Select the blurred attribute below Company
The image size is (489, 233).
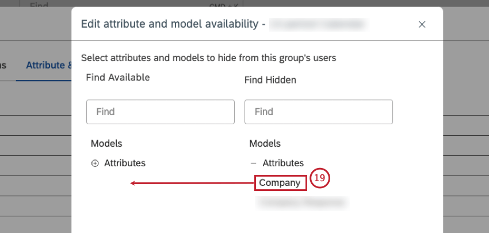coord(303,203)
